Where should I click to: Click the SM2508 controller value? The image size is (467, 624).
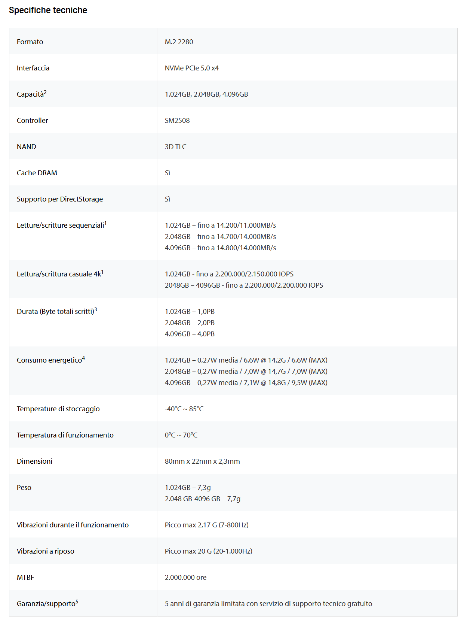pyautogui.click(x=177, y=121)
